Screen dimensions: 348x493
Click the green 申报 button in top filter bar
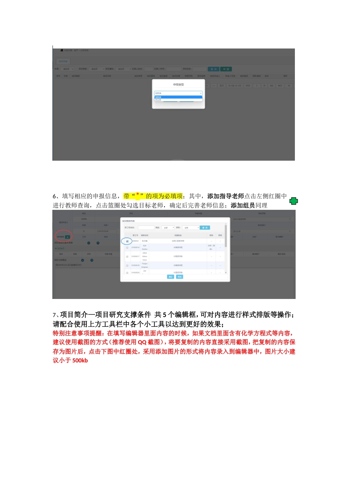[x=226, y=69]
